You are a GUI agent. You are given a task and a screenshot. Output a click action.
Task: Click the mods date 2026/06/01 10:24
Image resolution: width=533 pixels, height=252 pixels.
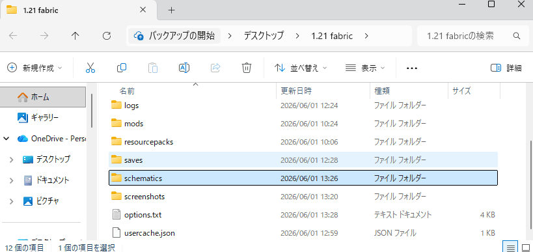[x=309, y=124]
